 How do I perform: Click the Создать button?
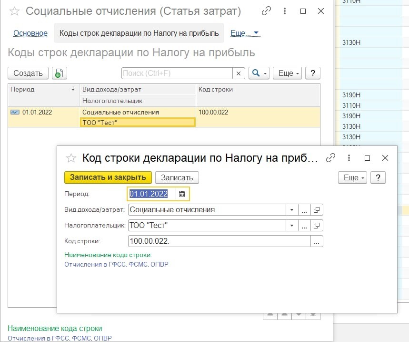pos(28,73)
